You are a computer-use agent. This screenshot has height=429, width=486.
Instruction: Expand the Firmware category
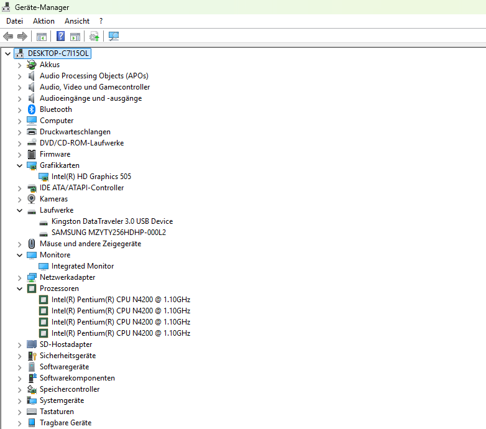pos(19,155)
